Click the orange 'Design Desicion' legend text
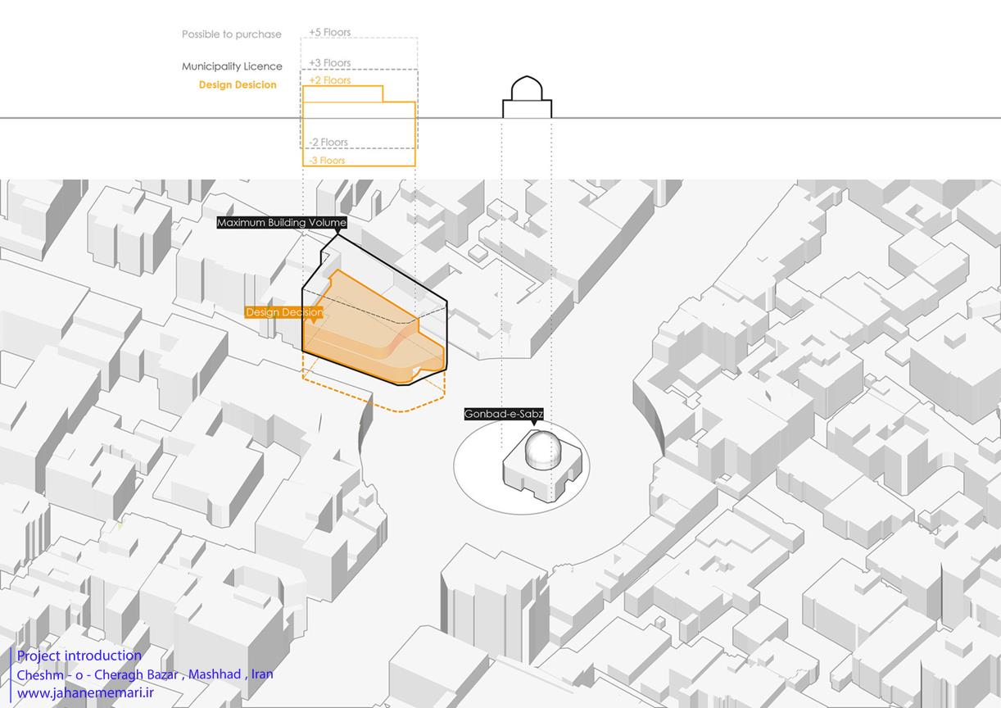 [x=238, y=85]
